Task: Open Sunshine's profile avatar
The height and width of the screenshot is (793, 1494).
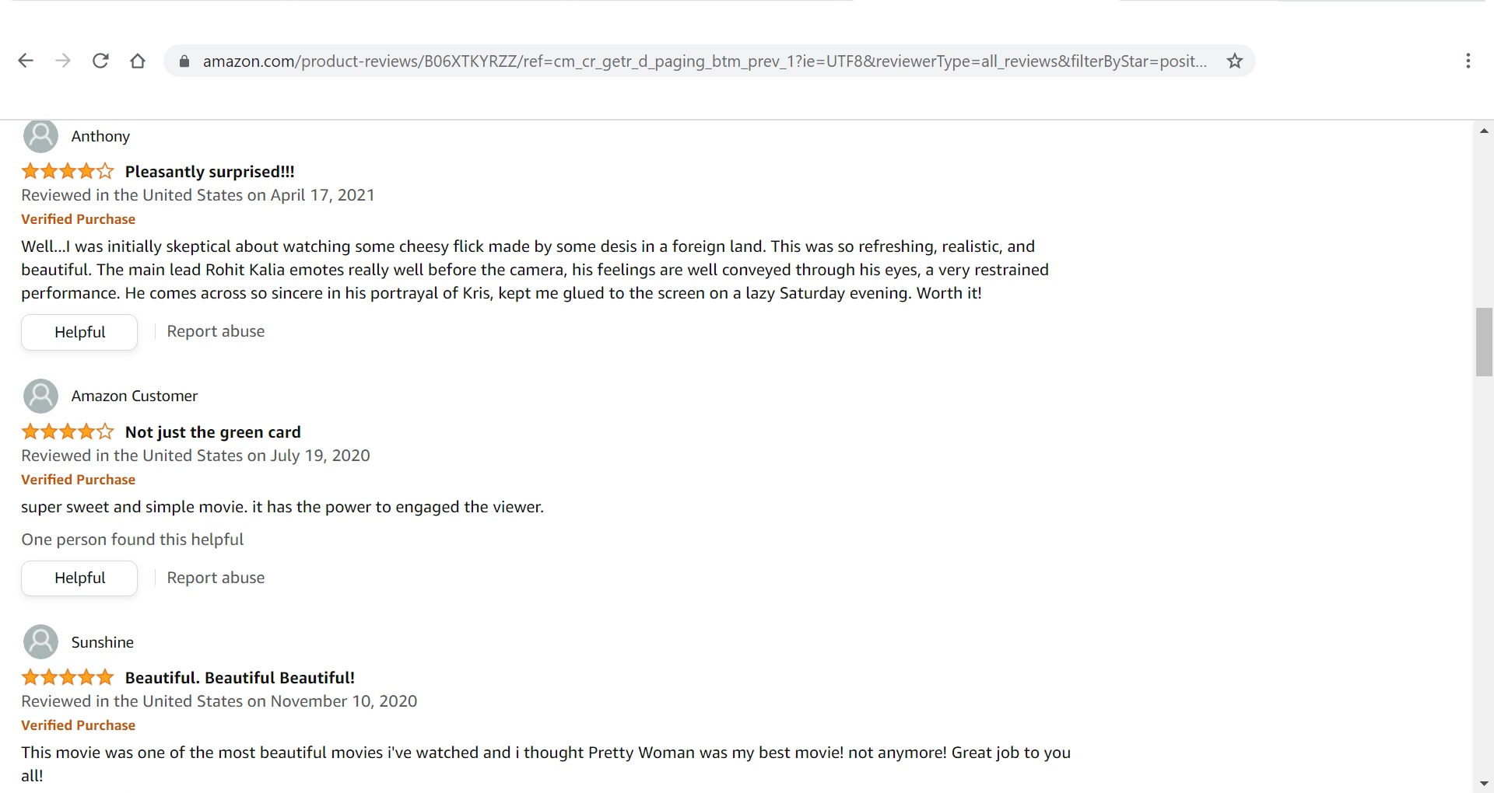Action: (x=40, y=642)
